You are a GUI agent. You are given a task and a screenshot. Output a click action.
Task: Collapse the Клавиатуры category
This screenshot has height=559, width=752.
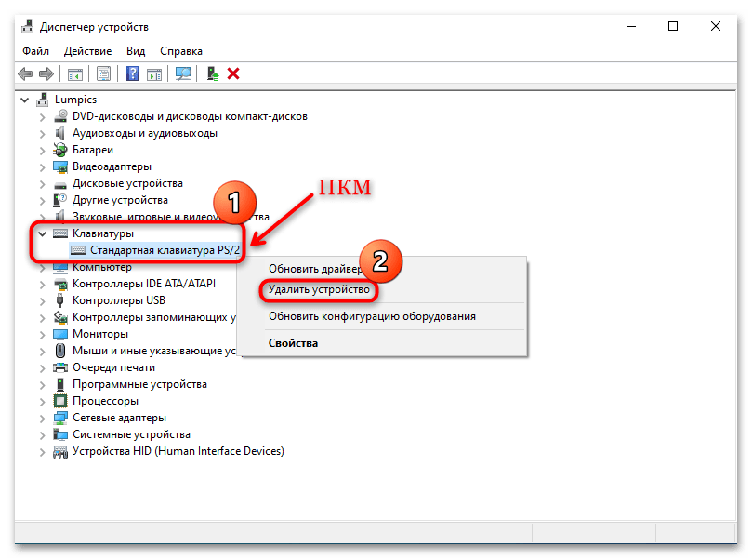(x=42, y=233)
